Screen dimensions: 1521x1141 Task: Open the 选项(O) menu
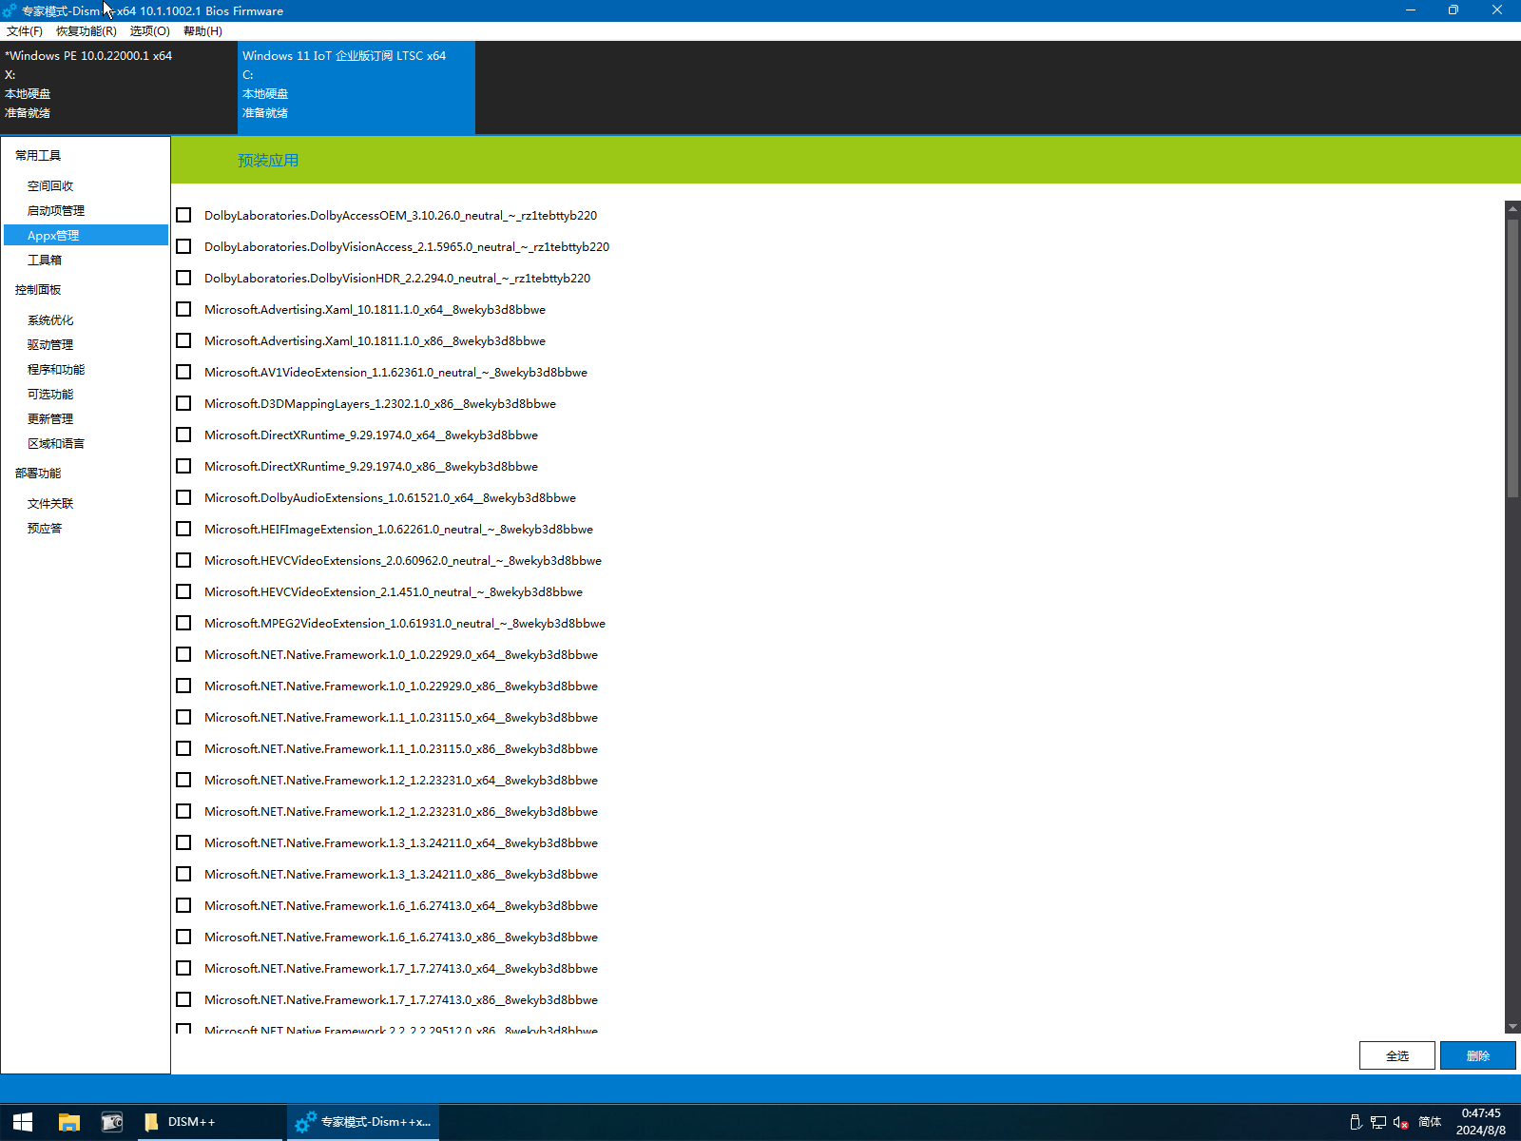point(150,31)
